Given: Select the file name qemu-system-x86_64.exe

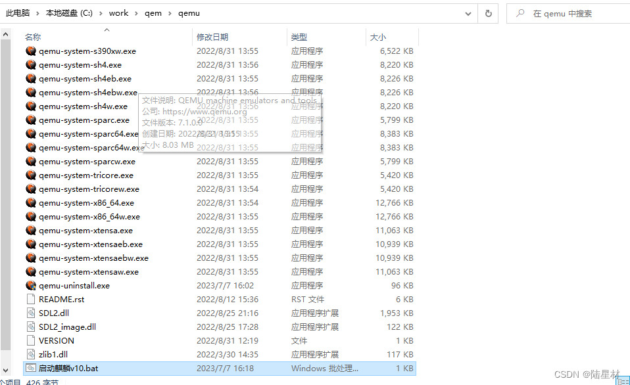Looking at the screenshot, I should (86, 203).
